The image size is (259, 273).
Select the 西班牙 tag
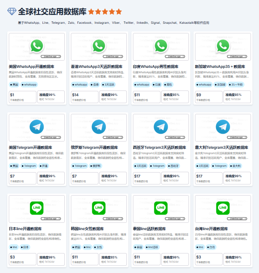pyautogui.click(x=173, y=166)
